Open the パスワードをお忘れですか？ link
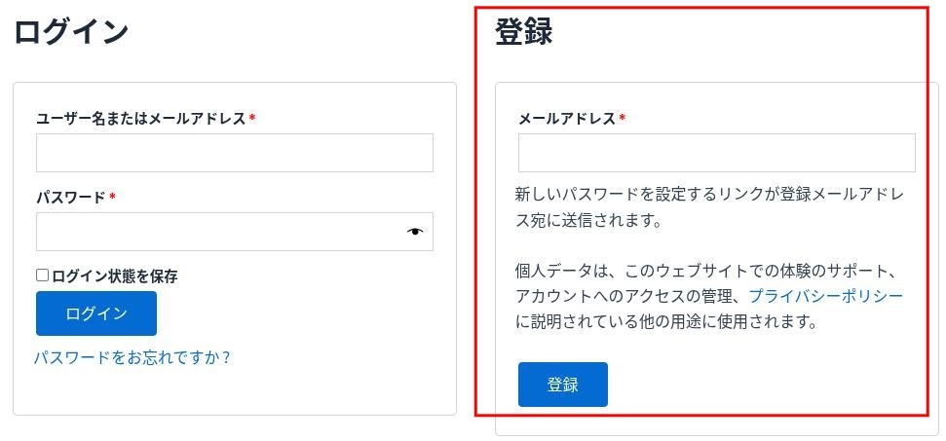Viewport: 946px width, 441px height. click(x=132, y=357)
